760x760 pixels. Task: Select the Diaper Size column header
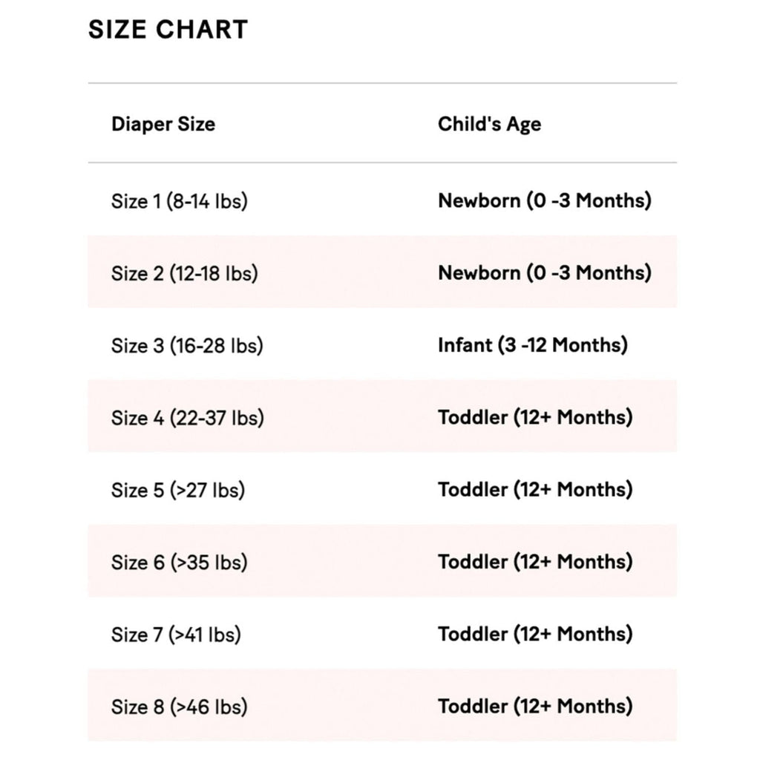163,124
